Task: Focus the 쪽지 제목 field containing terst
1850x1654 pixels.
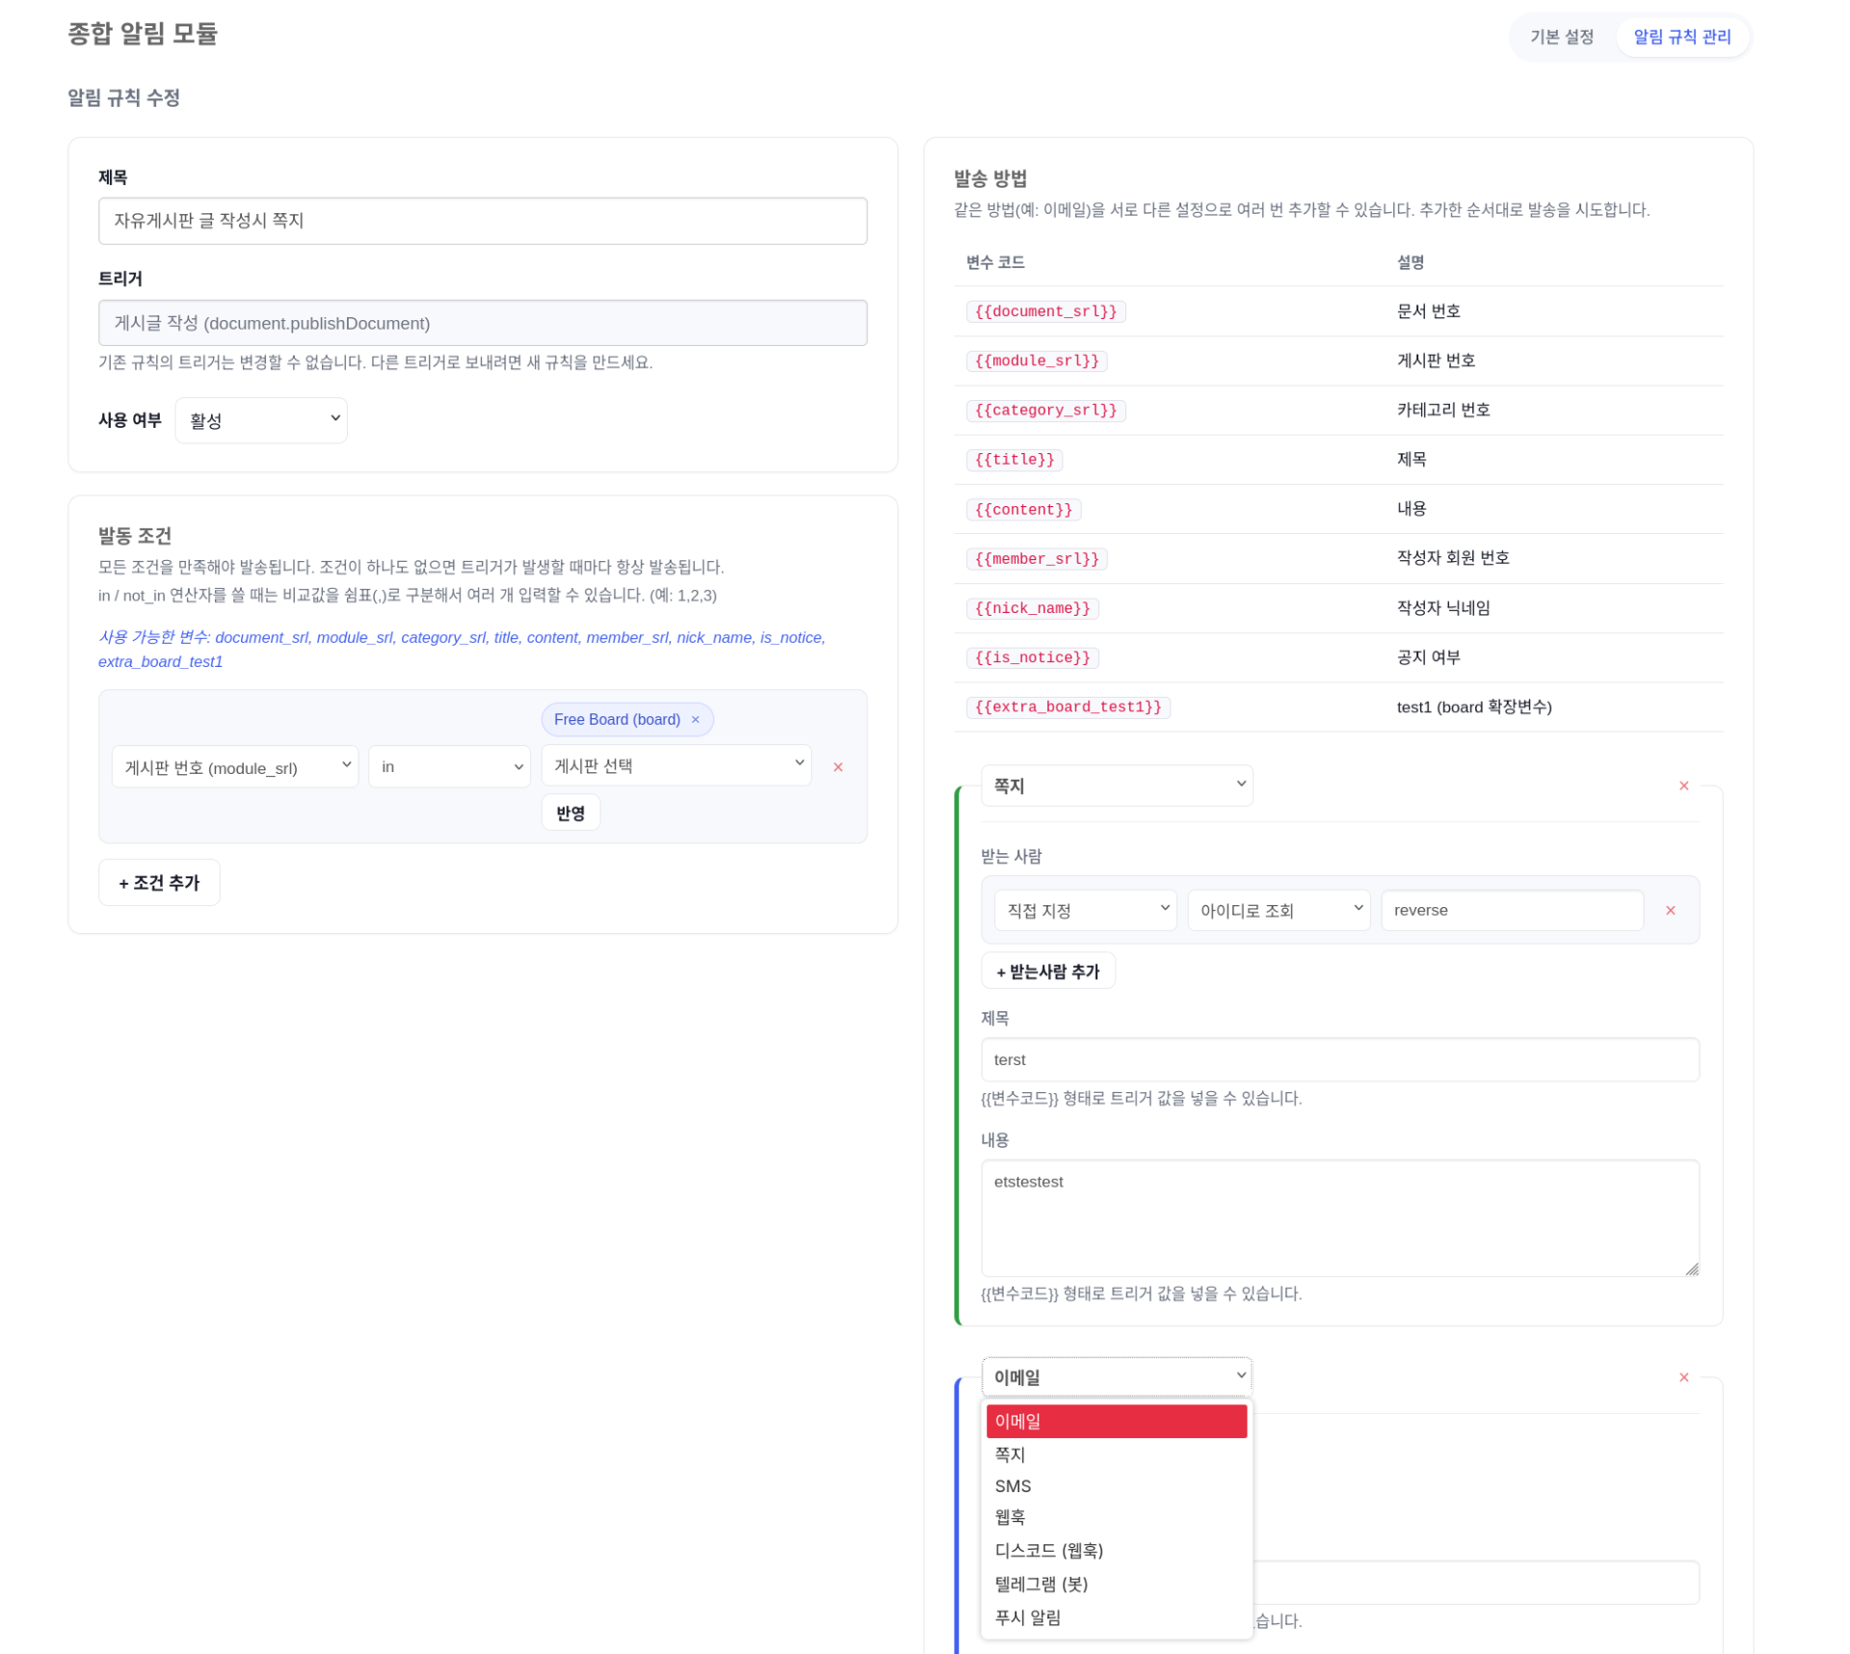Action: (x=1339, y=1059)
